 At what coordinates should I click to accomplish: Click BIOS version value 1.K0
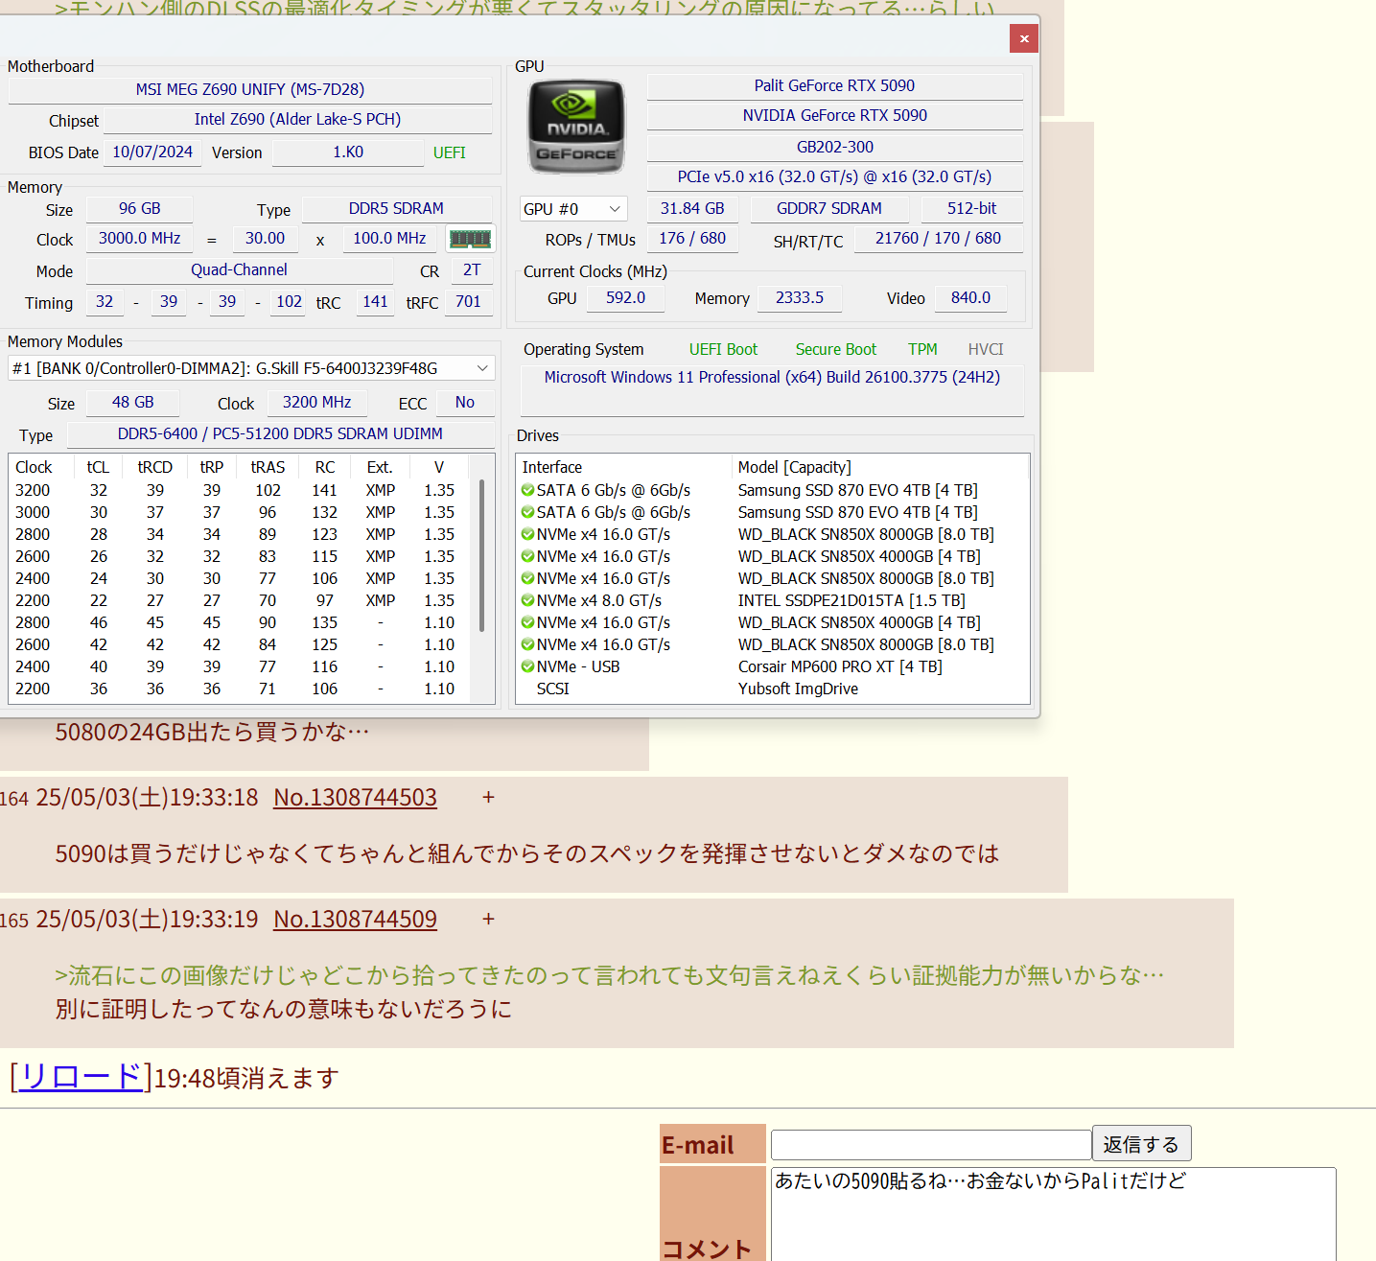tap(348, 152)
